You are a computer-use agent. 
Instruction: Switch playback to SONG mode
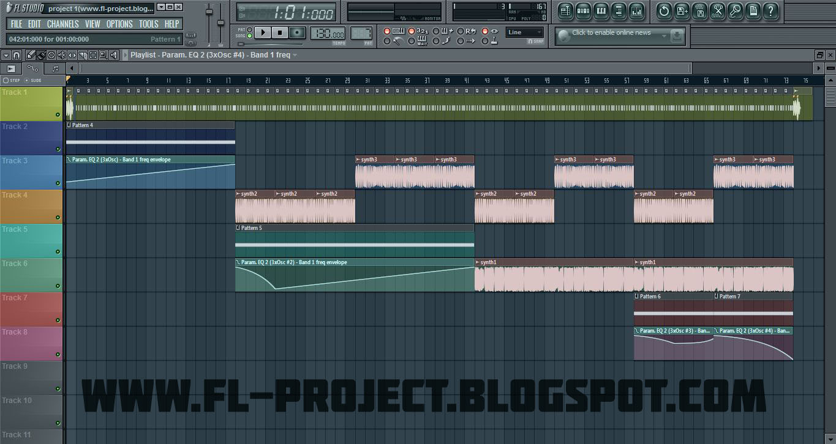click(249, 35)
